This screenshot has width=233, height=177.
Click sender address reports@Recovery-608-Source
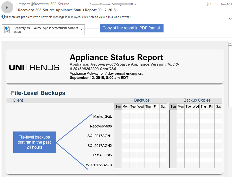[44, 4]
